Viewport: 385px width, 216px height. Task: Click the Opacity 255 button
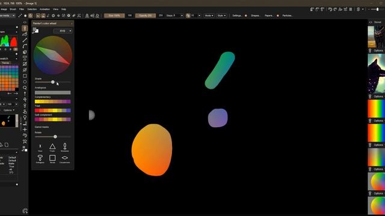click(x=146, y=16)
